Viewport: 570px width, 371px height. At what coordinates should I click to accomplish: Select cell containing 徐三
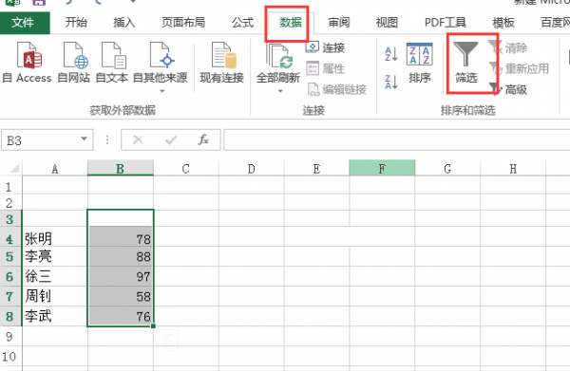(x=55, y=276)
